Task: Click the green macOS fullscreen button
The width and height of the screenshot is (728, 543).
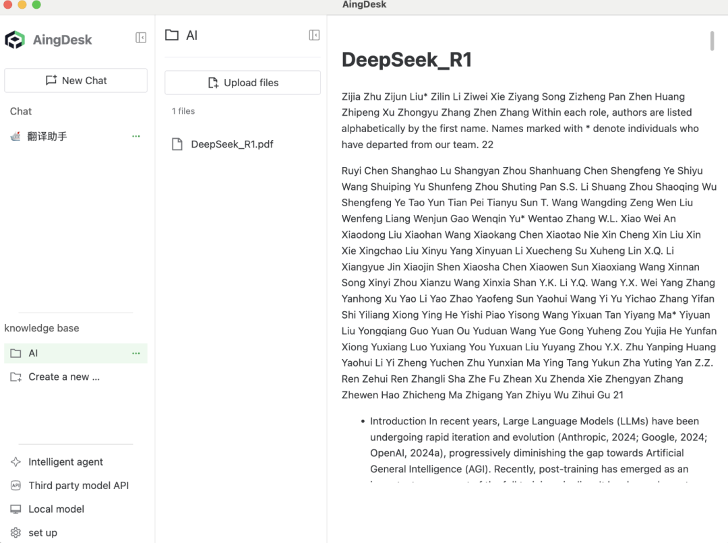Action: tap(36, 5)
